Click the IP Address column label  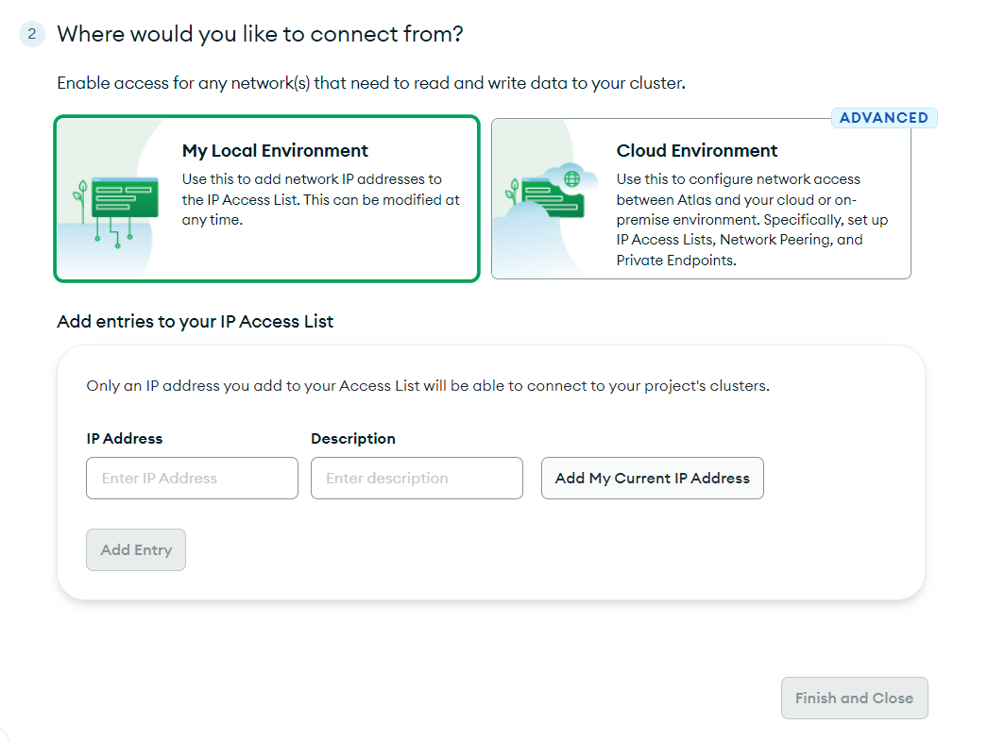(x=123, y=438)
